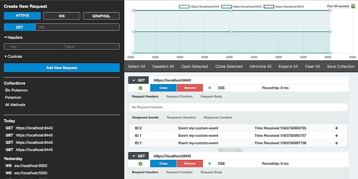Click the first request's URL https://localhost:8443
Viewport: 358px width, 179px height.
click(172, 80)
